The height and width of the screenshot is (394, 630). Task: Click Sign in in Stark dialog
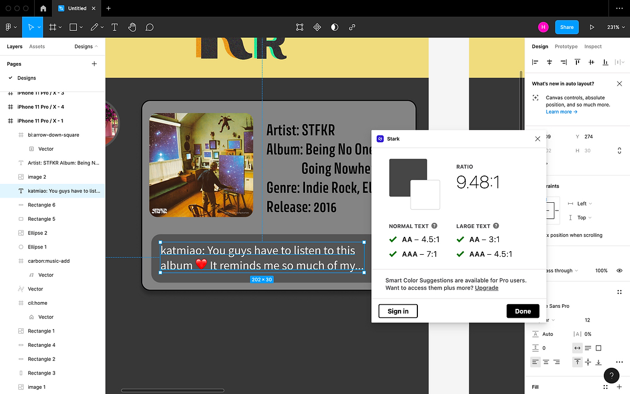[x=398, y=311]
